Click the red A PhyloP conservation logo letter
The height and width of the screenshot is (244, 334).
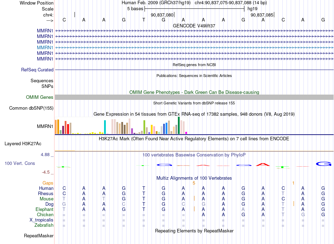[x=263, y=165]
